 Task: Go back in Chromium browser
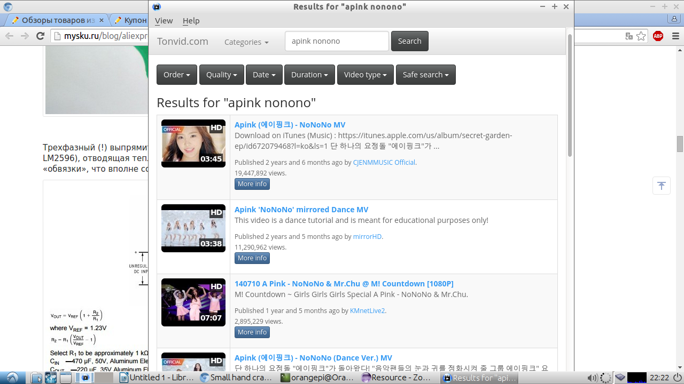tap(9, 36)
